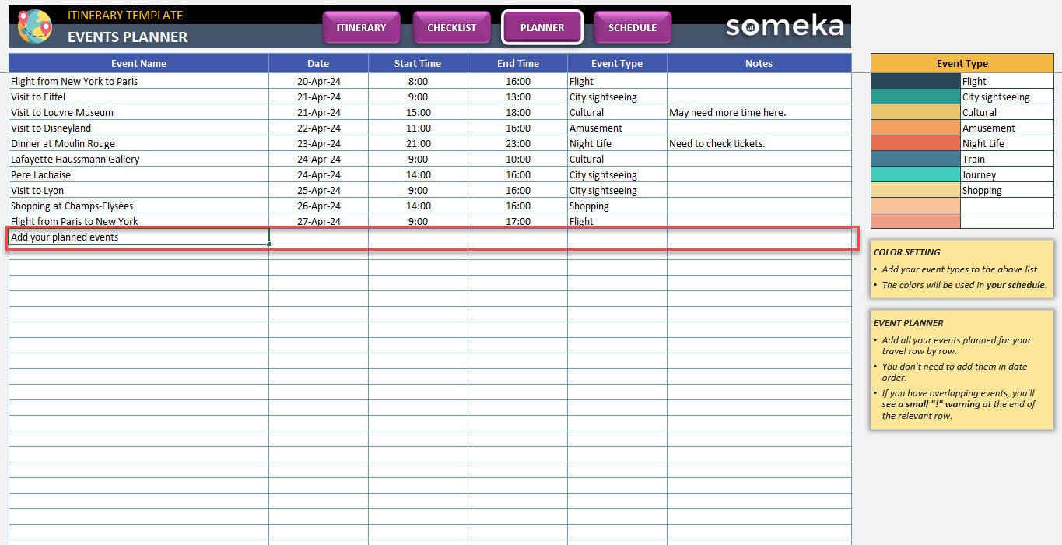
Task: Select the Journey teal color swatch
Action: (x=915, y=174)
